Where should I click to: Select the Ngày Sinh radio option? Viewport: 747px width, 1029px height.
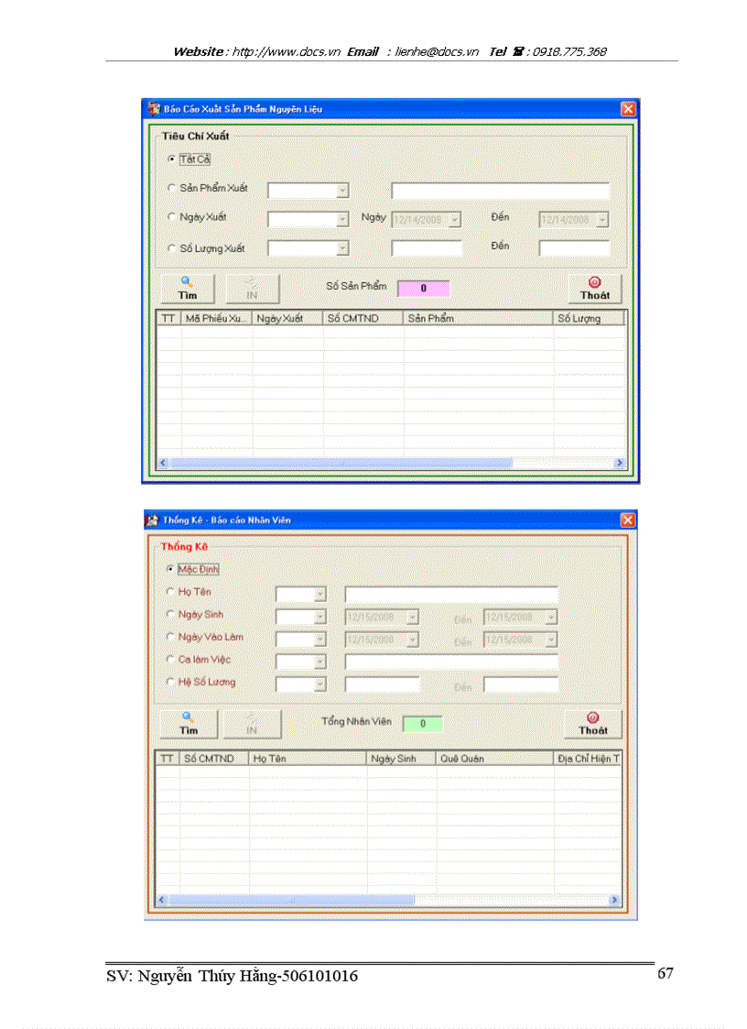(x=170, y=615)
